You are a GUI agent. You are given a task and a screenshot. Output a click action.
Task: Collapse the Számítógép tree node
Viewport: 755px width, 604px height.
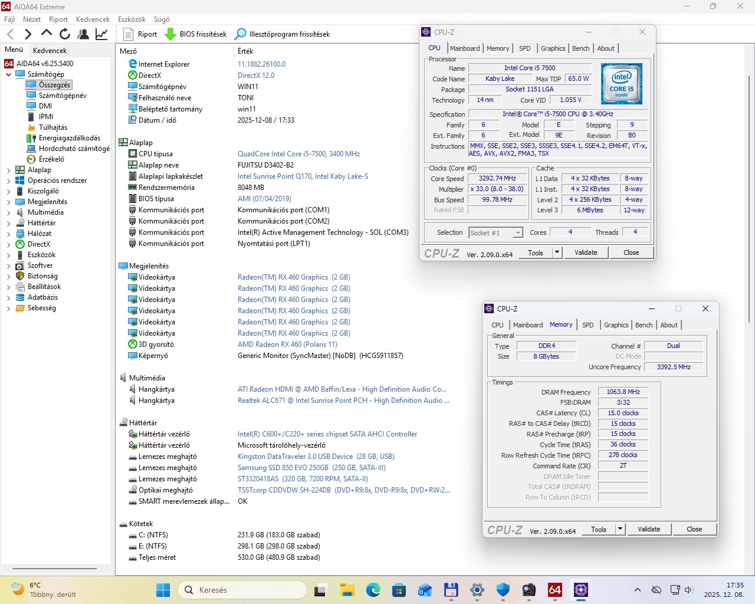point(8,74)
